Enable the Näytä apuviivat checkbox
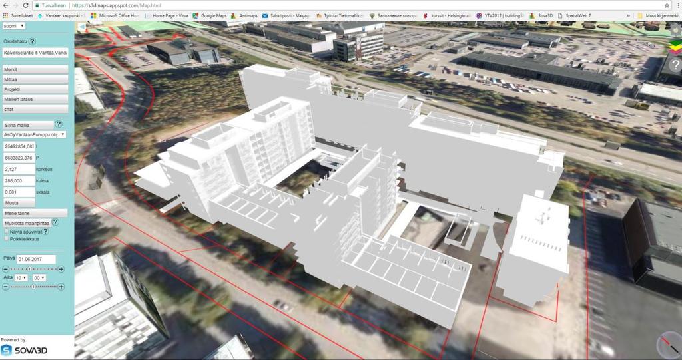Image resolution: width=682 pixels, height=360 pixels. pyautogui.click(x=6, y=232)
